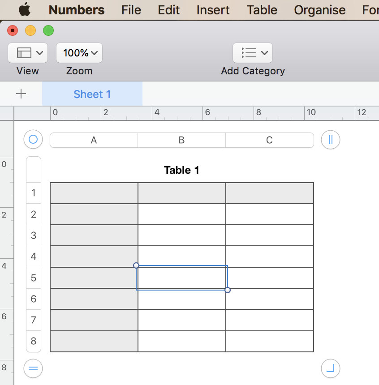Image resolution: width=379 pixels, height=385 pixels.
Task: Click the plus icon to add sheet
Action: 21,94
